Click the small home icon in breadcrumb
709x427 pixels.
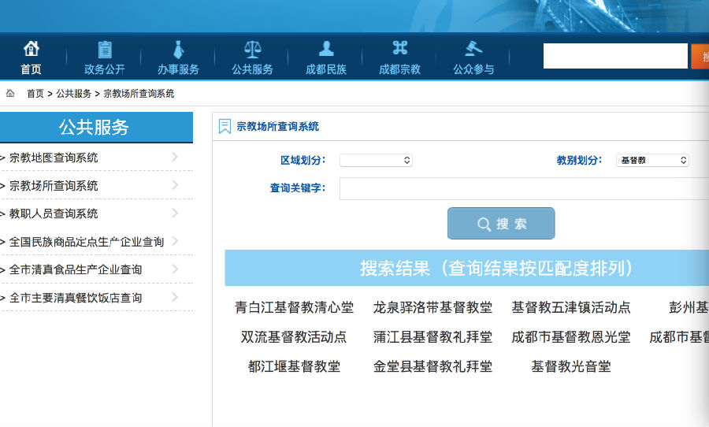[10, 93]
